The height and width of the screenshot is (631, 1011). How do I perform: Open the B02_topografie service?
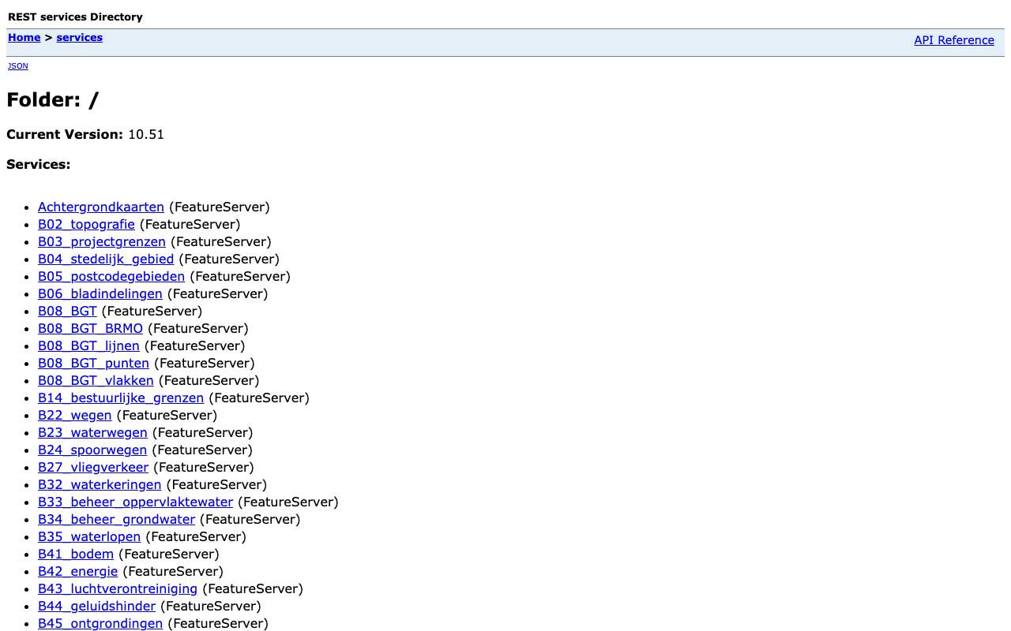pyautogui.click(x=86, y=224)
